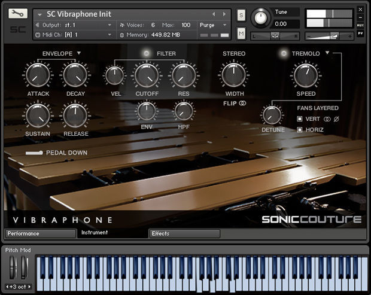Image resolution: width=371 pixels, height=295 pixels.
Task: Click the +3 oct octave display
Action: pyautogui.click(x=18, y=287)
